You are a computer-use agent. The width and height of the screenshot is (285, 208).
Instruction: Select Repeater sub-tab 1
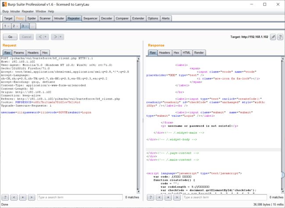click(5, 26)
